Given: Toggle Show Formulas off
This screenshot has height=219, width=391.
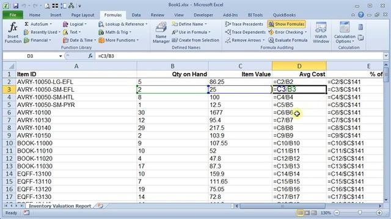Looking at the screenshot, I should pos(287,24).
